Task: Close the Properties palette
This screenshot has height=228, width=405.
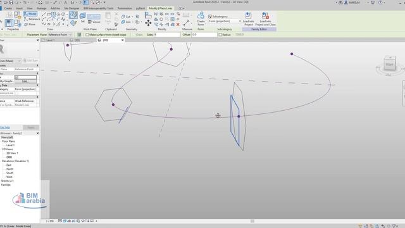Action: [x=38, y=41]
